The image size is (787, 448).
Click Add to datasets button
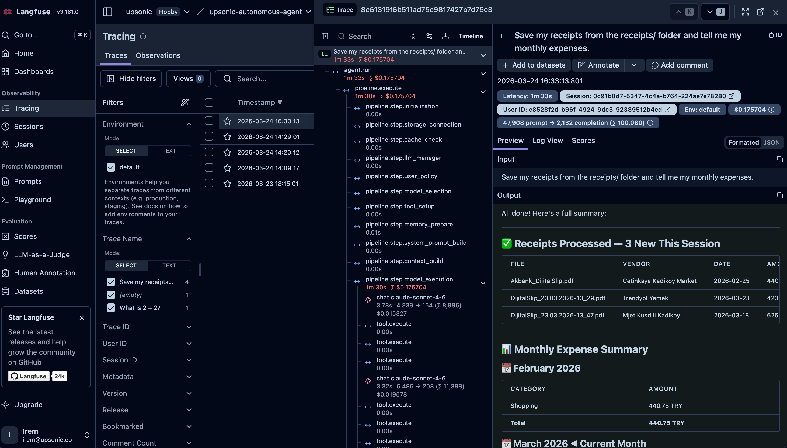[x=534, y=65]
